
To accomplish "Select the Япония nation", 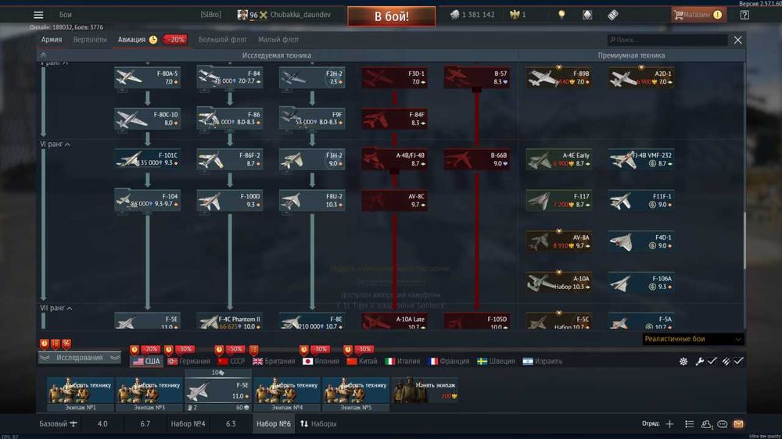I will pyautogui.click(x=321, y=361).
